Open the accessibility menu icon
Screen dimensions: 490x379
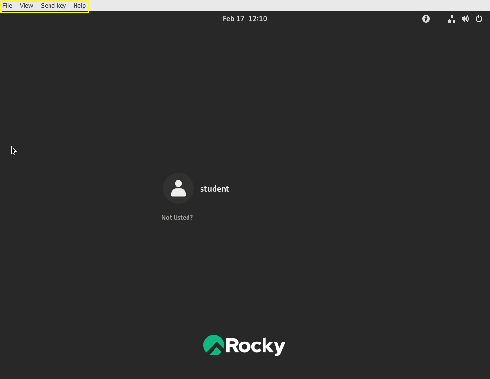426,19
